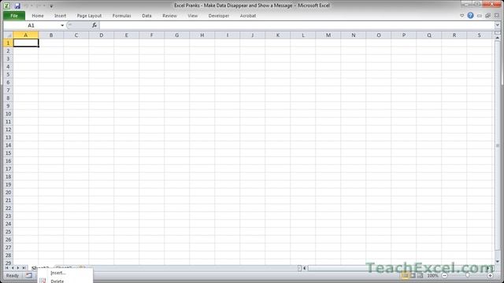Select row 20 header
The height and width of the screenshot is (283, 504).
point(9,192)
